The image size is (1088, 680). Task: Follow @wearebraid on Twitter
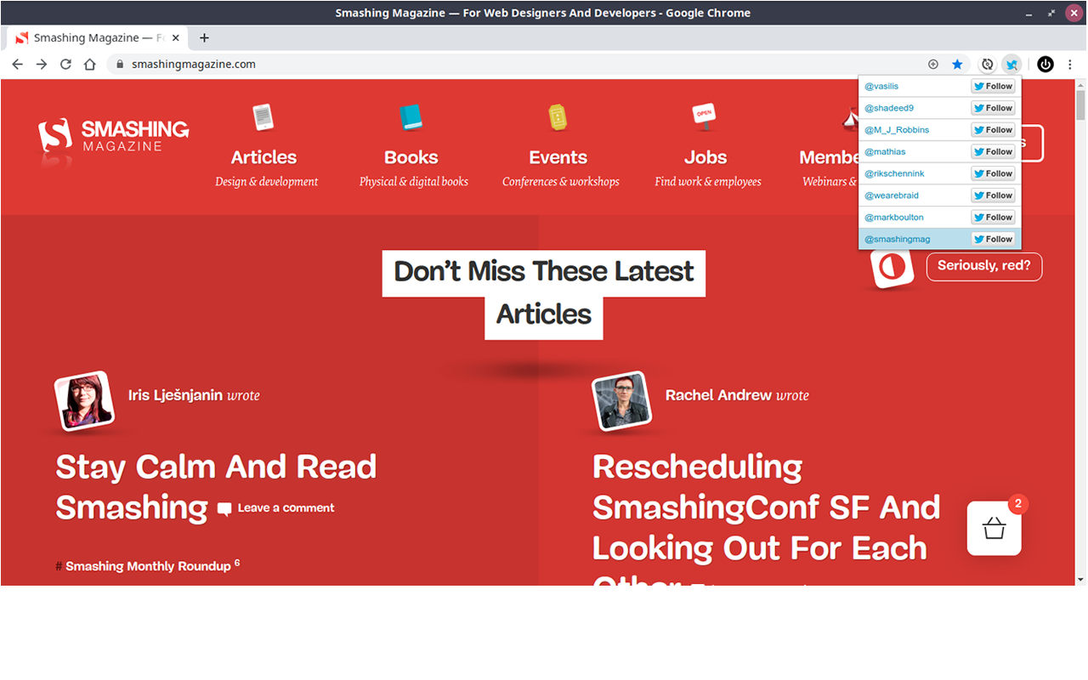993,195
